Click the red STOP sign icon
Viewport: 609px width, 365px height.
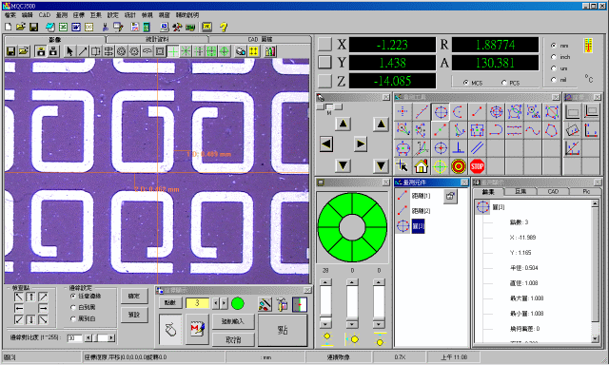click(478, 166)
